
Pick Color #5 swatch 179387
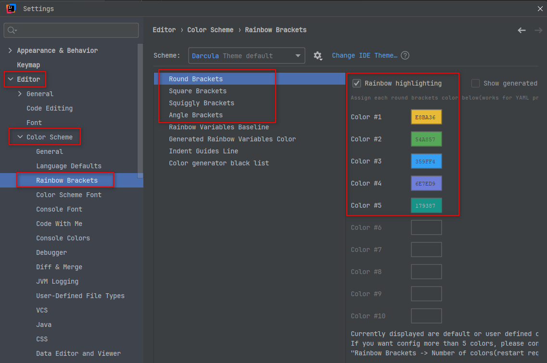click(426, 205)
